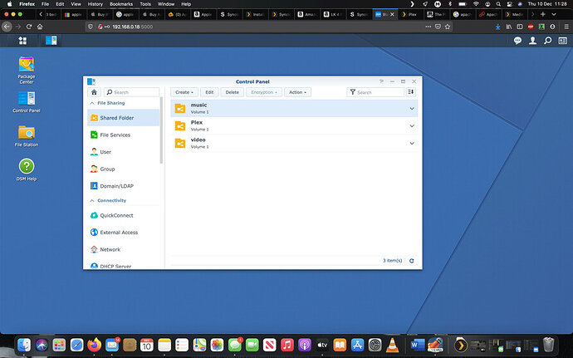This screenshot has width=573, height=358.
Task: Expand details for the music folder
Action: 412,109
